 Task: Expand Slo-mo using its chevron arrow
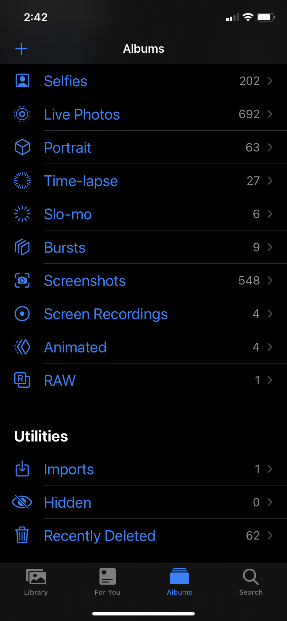pos(270,214)
